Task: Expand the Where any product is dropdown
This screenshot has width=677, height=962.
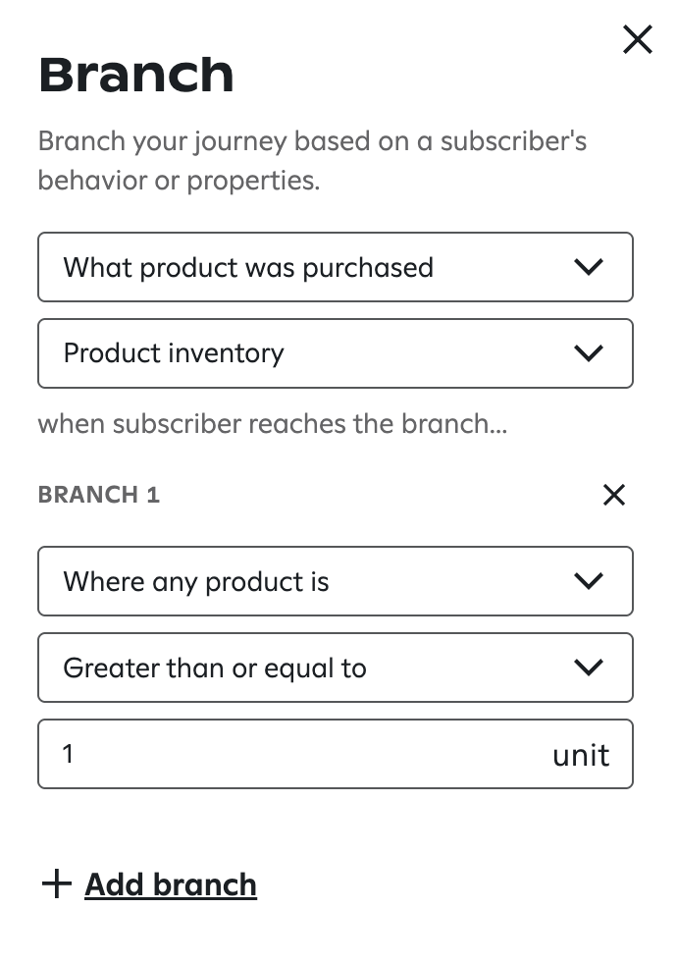Action: [x=336, y=581]
